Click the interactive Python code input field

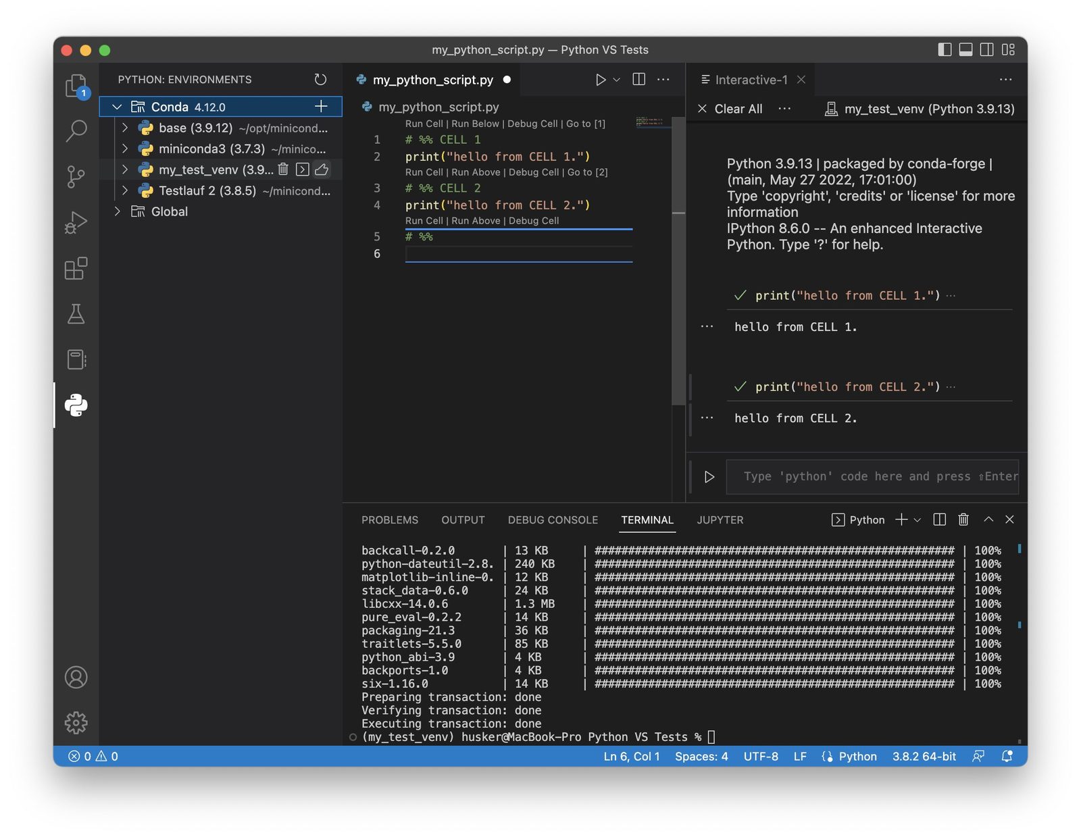872,477
